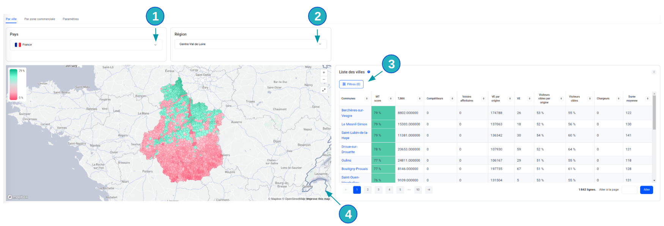Focus the Aller à la page input
664x226 pixels.
click(x=629, y=190)
